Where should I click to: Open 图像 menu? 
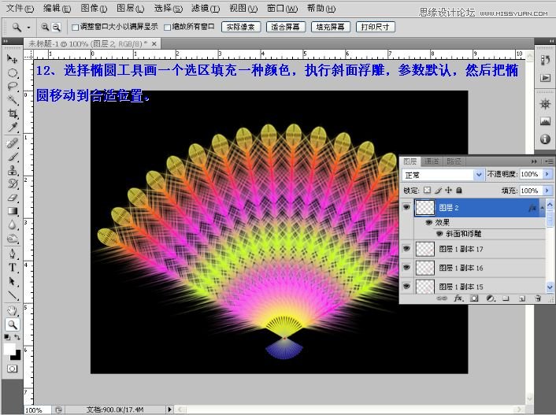click(x=94, y=8)
